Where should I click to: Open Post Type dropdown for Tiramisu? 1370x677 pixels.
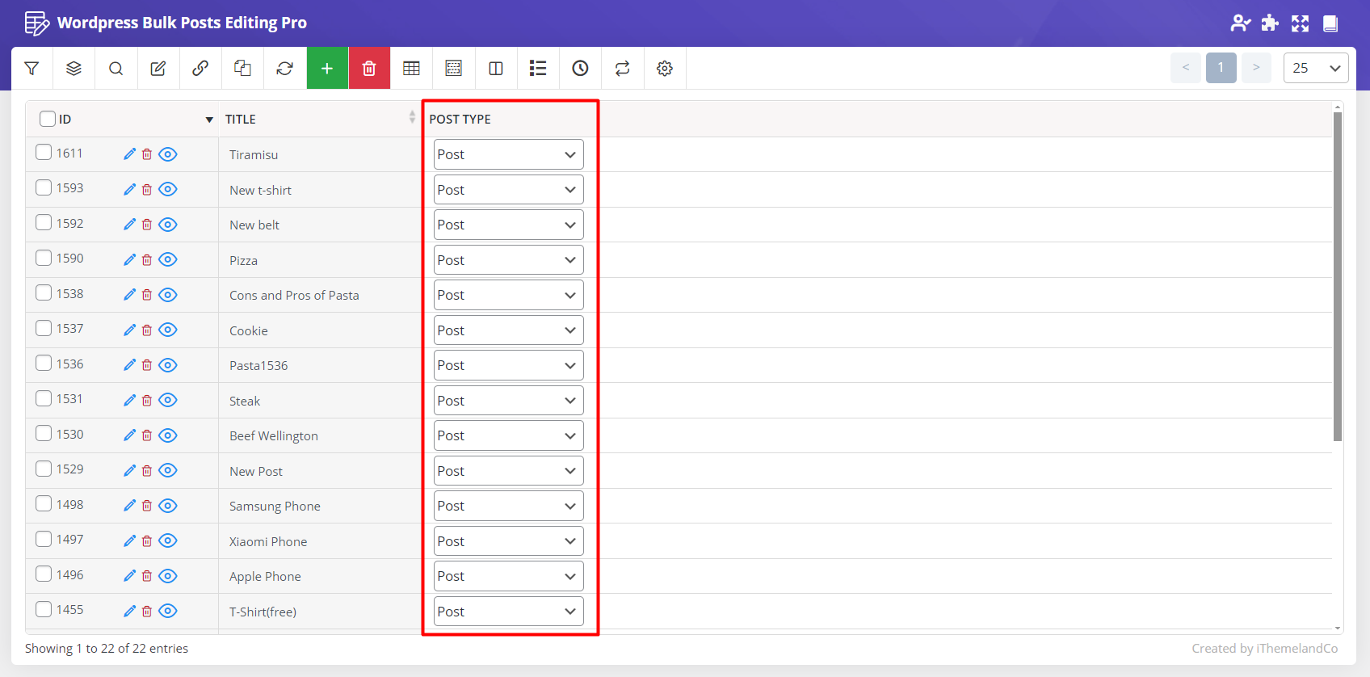[x=508, y=154]
